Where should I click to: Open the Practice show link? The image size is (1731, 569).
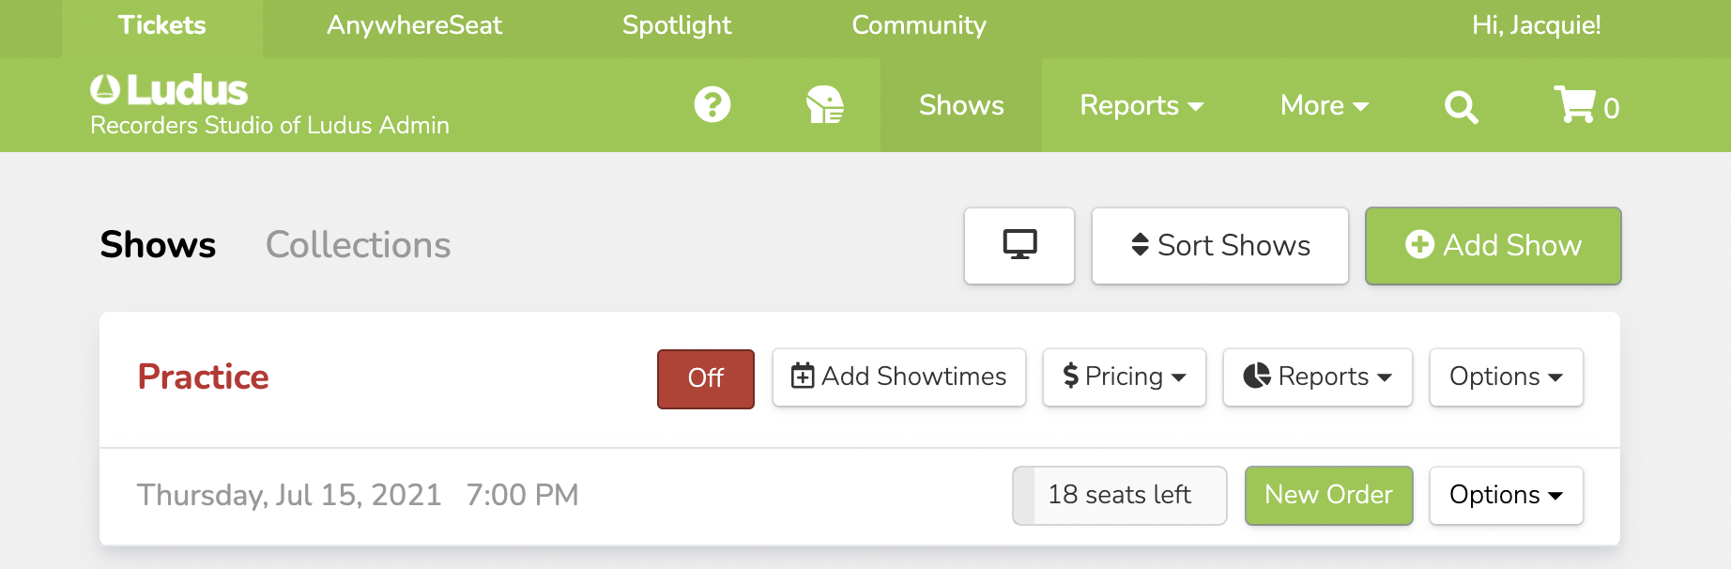(203, 377)
